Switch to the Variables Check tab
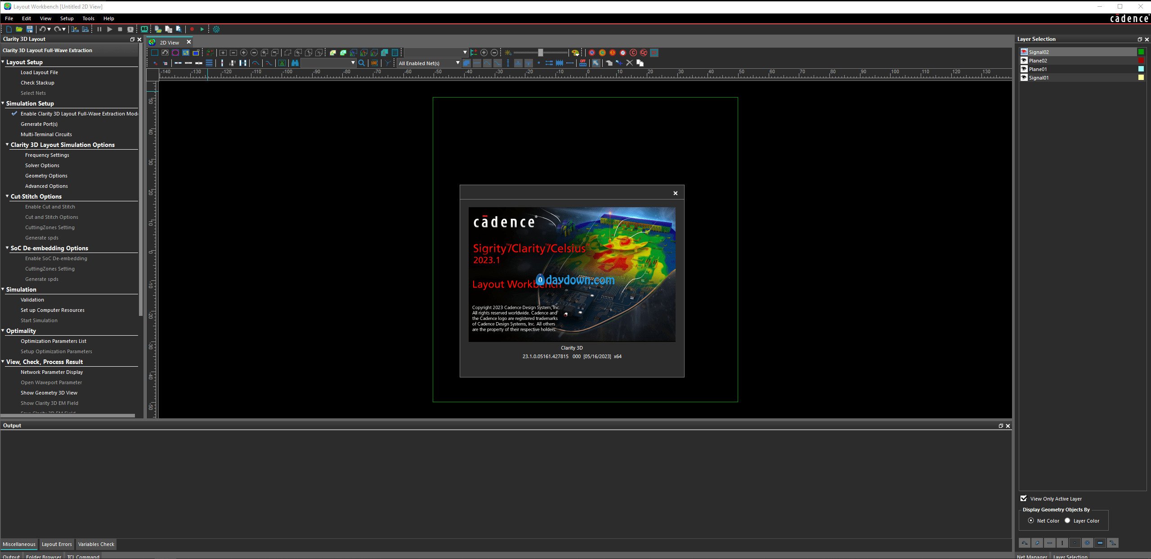Image resolution: width=1151 pixels, height=559 pixels. [x=96, y=544]
